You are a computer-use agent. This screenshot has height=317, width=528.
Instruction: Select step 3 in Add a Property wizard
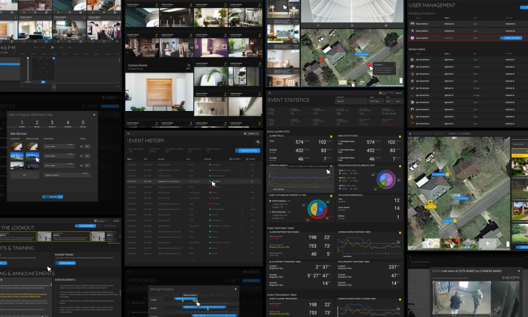pyautogui.click(x=51, y=123)
